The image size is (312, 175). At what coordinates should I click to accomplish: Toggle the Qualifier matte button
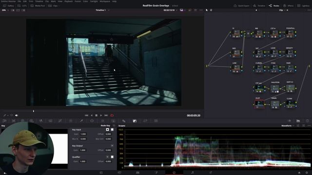(x=107, y=157)
